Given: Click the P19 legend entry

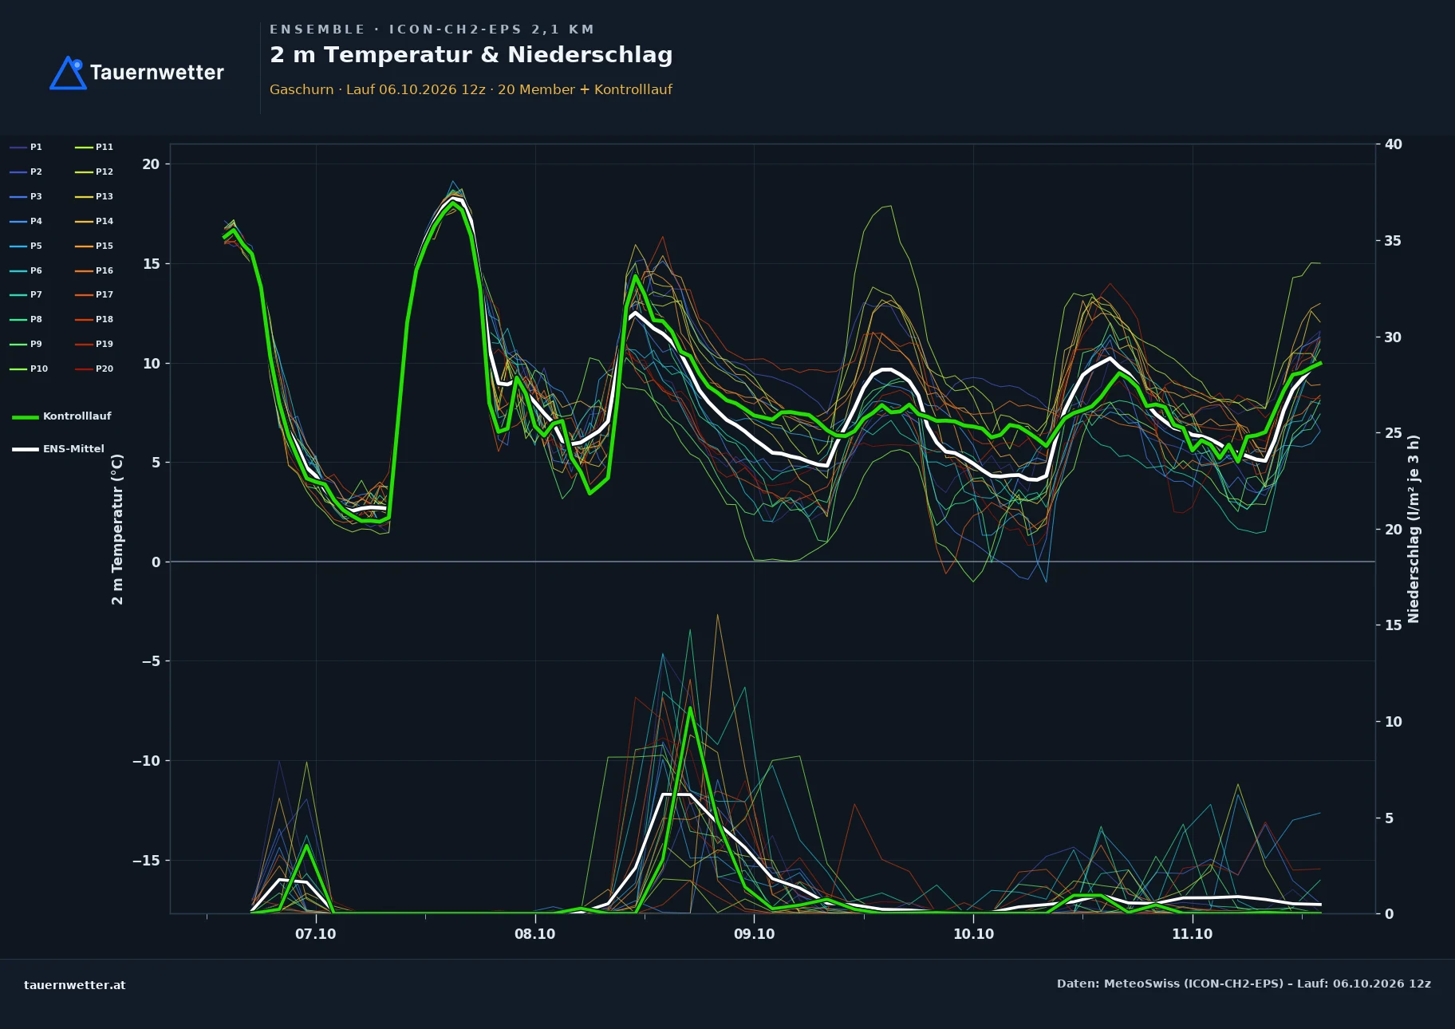Looking at the screenshot, I should tap(94, 344).
